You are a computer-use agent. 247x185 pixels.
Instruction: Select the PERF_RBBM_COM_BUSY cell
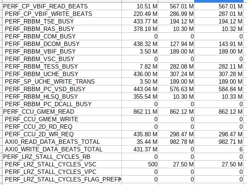coord(62,37)
